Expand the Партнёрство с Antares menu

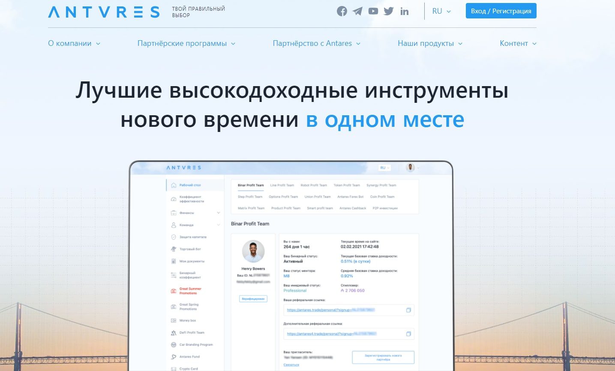[317, 43]
